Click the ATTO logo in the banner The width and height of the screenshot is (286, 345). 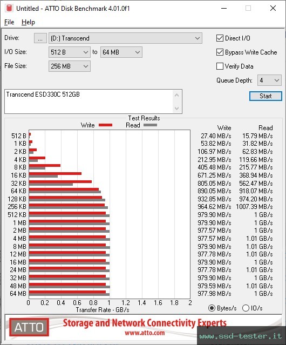click(x=29, y=327)
